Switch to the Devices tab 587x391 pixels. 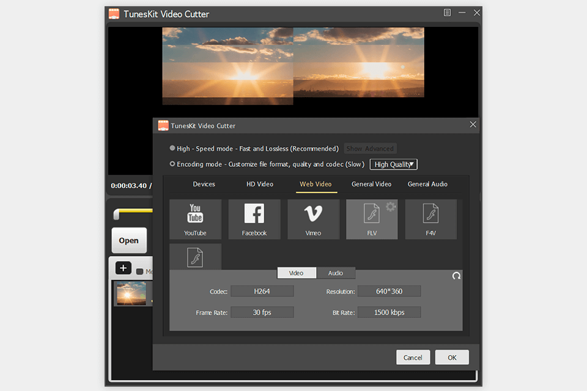(204, 184)
